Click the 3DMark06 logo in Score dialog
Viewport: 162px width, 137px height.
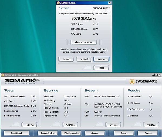101,8
